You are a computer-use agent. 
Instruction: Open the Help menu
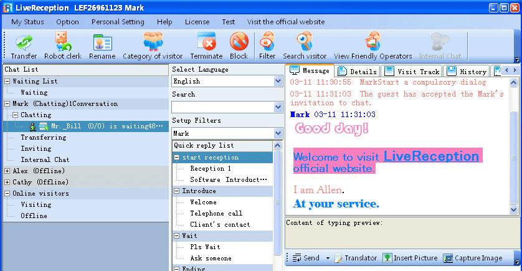click(164, 22)
